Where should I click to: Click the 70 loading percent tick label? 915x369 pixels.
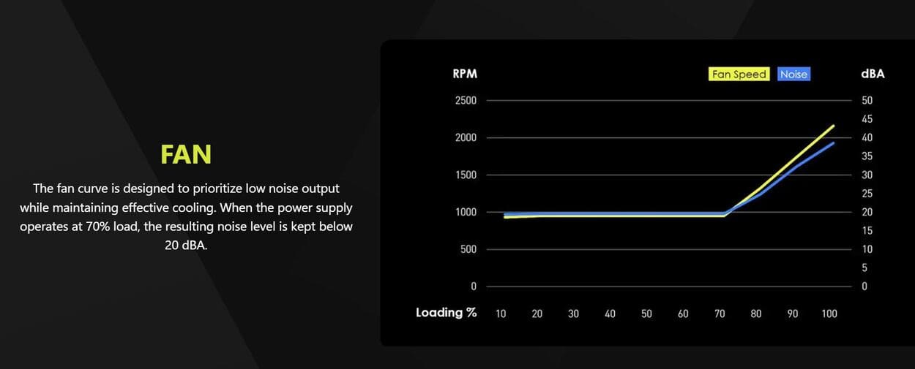tap(720, 313)
